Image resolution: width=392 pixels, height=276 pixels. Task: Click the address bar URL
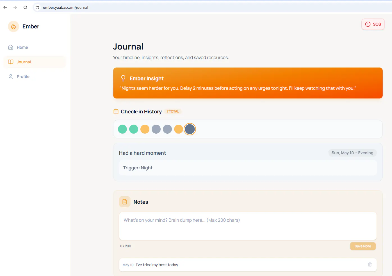point(65,8)
